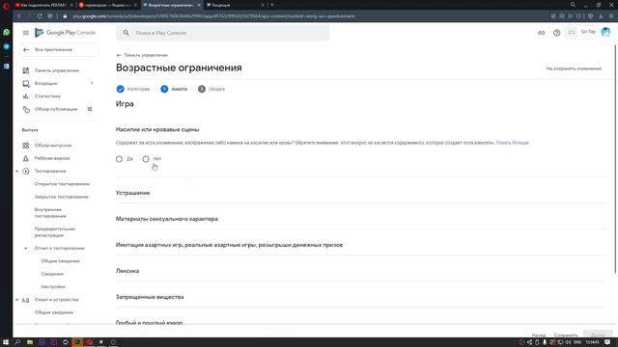Open the Windows notification center icon
Image resolution: width=618 pixels, height=347 pixels.
[x=607, y=342]
